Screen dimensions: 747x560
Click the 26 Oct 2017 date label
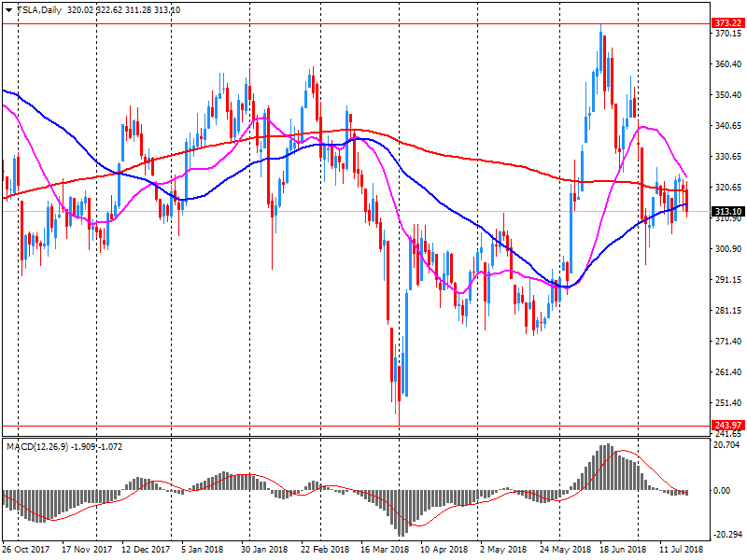(24, 550)
